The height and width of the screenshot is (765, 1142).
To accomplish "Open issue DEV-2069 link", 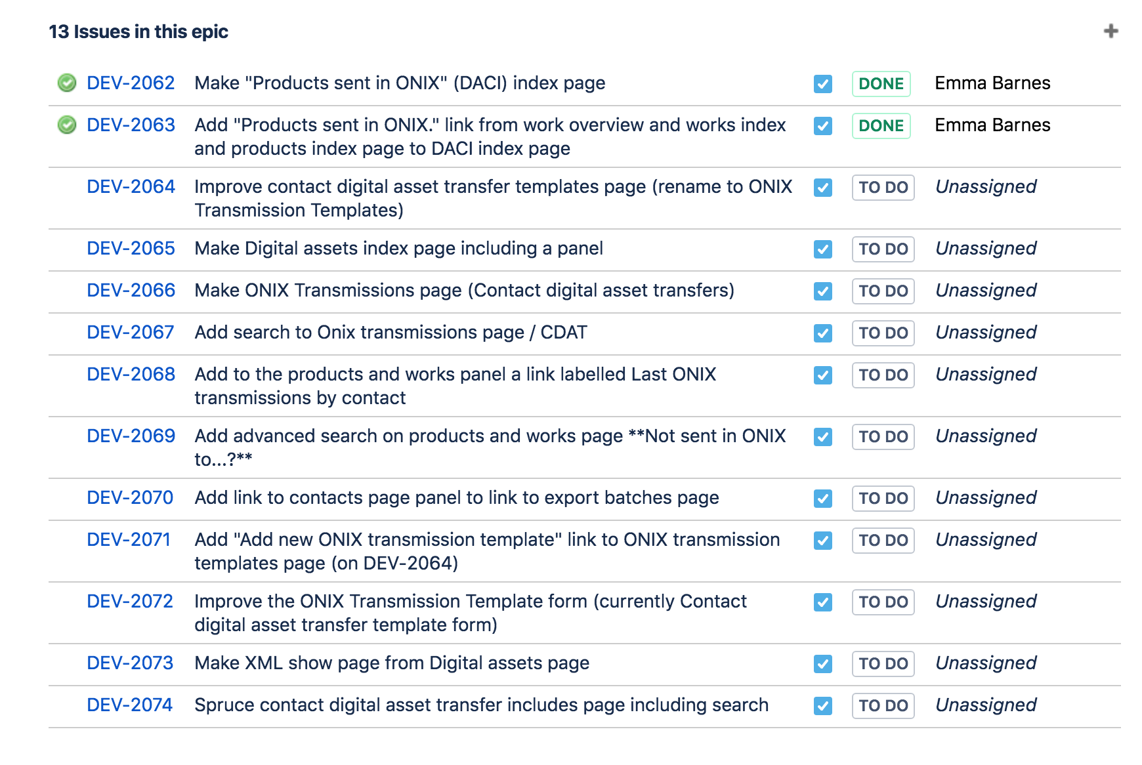I will tap(131, 436).
